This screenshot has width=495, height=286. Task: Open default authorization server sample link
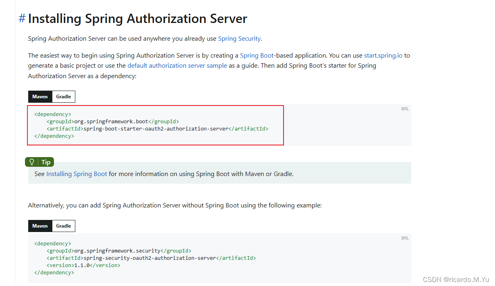(177, 65)
